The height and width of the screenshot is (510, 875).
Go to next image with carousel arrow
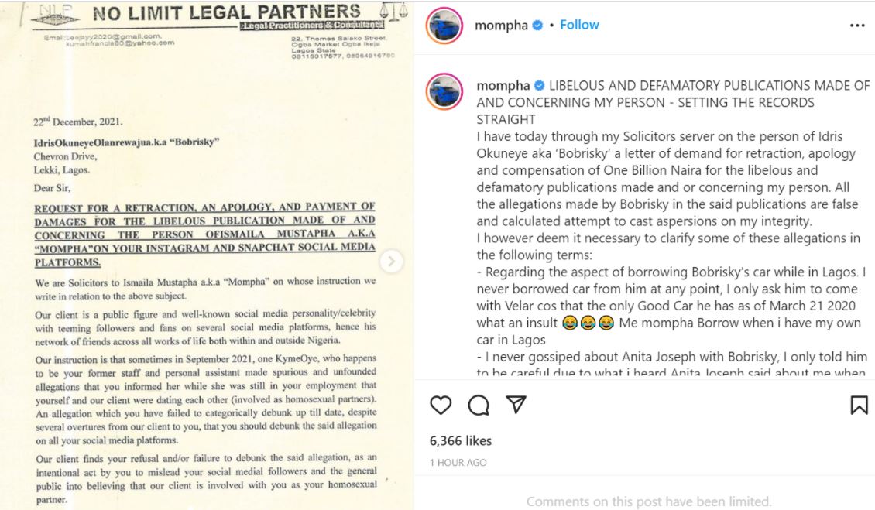pyautogui.click(x=392, y=261)
